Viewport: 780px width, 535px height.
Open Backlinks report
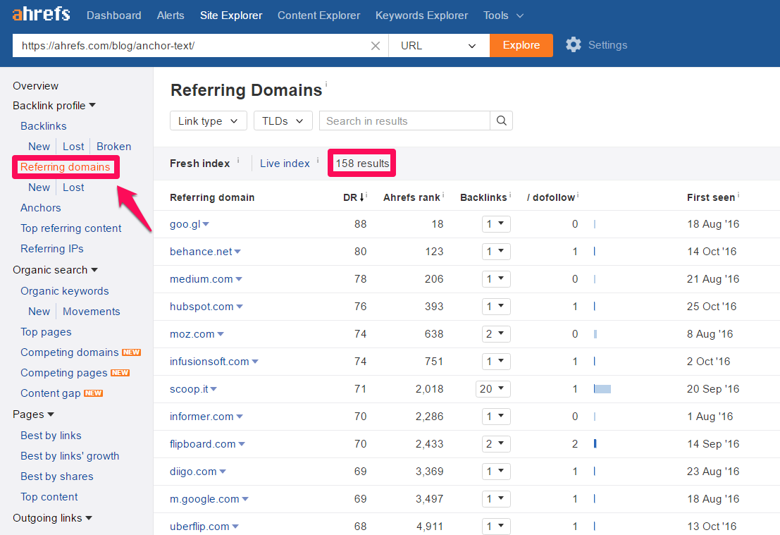tap(43, 126)
